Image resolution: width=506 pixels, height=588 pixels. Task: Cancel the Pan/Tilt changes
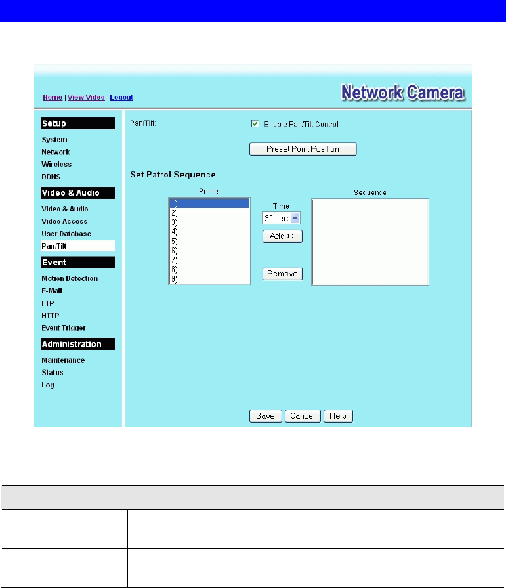[303, 416]
